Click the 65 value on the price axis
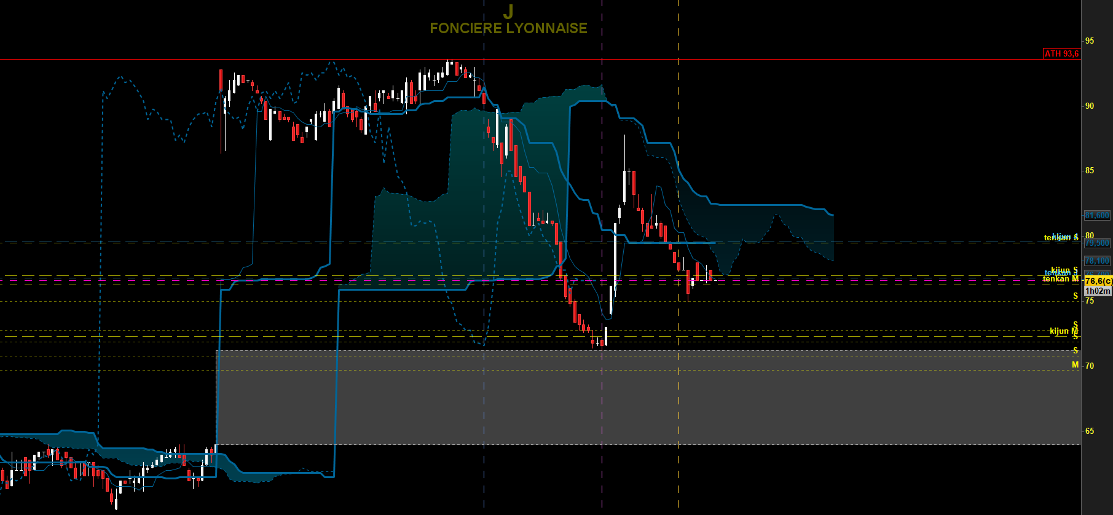This screenshot has height=515, width=1113. [1090, 431]
